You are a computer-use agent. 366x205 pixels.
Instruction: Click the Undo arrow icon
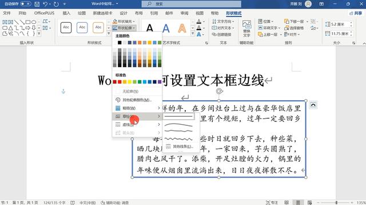pyautogui.click(x=45, y=4)
